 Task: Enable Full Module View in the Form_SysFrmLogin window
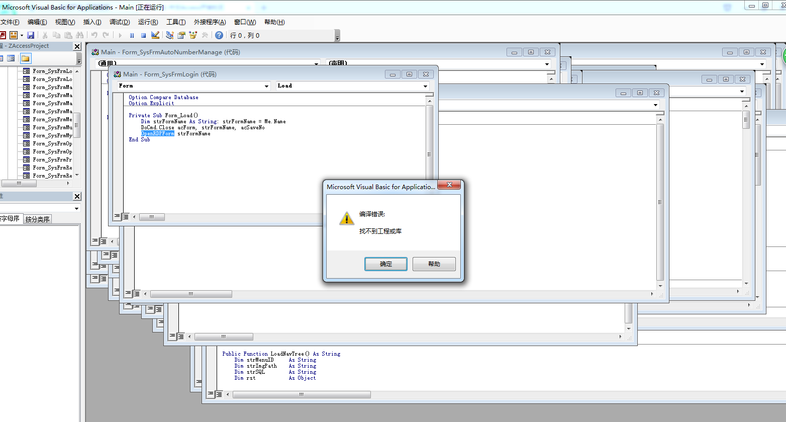pyautogui.click(x=126, y=217)
